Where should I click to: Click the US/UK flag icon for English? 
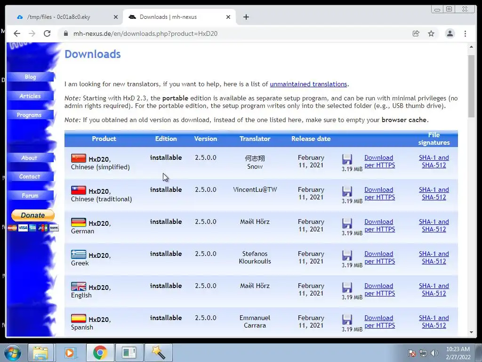coord(79,286)
